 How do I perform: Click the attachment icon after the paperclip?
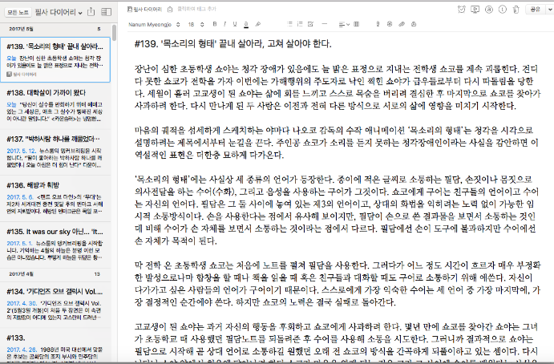click(414, 24)
